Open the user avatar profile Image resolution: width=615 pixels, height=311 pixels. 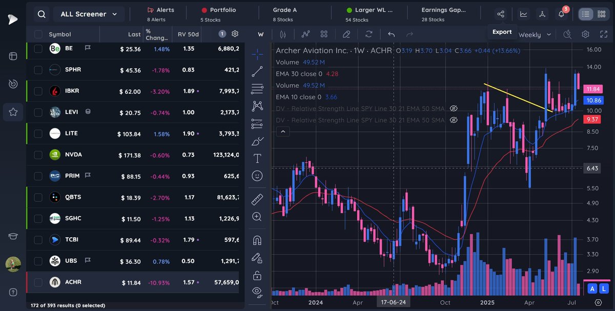pos(13,264)
